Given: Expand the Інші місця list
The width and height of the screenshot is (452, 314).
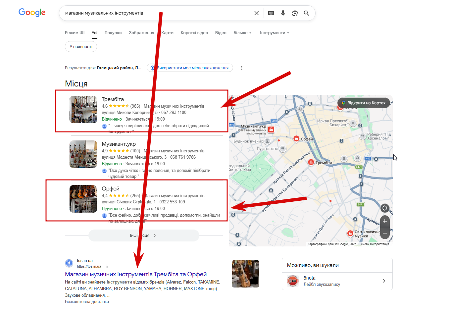Looking at the screenshot, I should pos(144,235).
